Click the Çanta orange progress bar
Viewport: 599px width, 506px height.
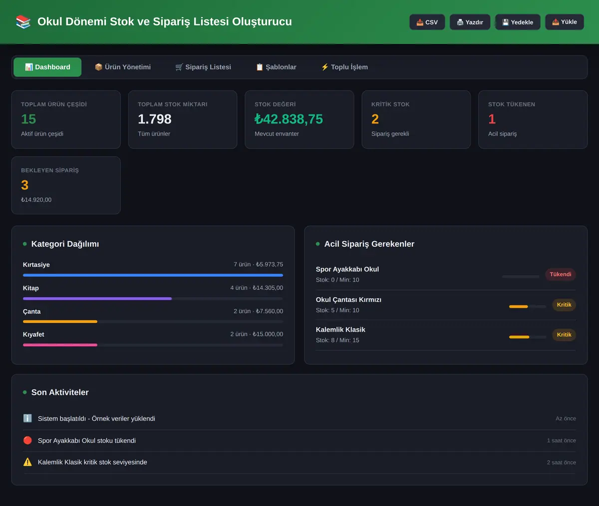click(x=60, y=322)
